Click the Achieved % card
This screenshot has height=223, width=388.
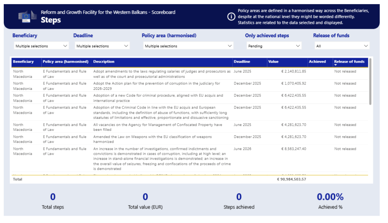pyautogui.click(x=330, y=201)
